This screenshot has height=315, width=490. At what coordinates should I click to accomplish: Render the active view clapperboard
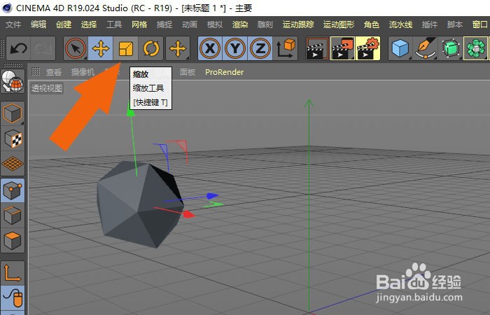pos(318,48)
